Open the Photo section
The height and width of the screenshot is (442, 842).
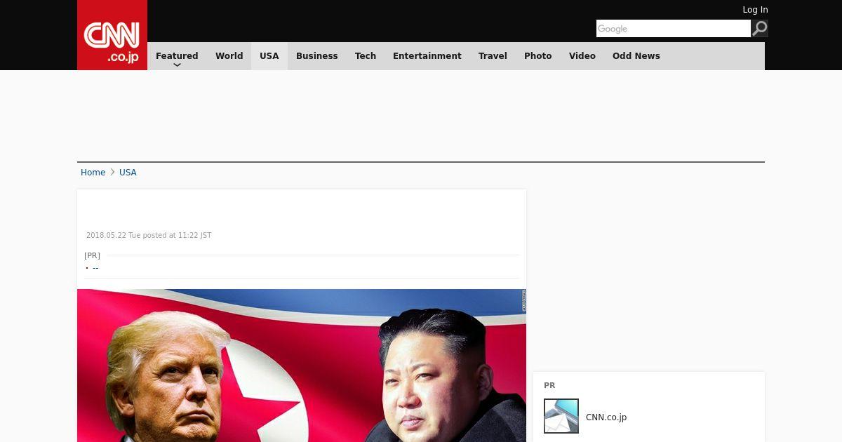[538, 56]
